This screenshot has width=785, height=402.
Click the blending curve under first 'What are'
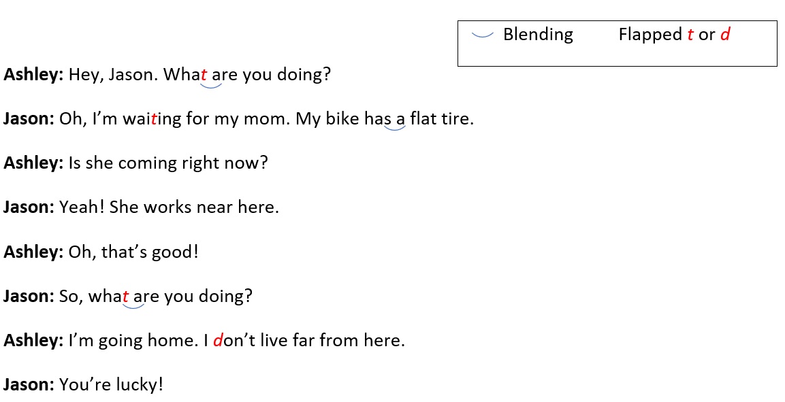tap(211, 86)
